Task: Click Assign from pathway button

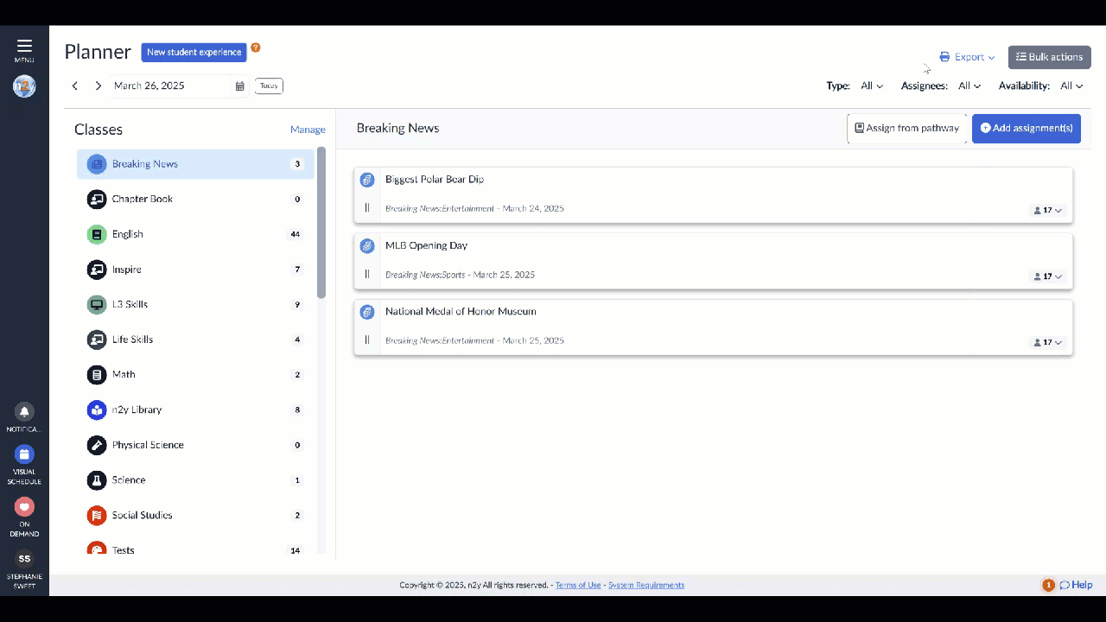Action: pyautogui.click(x=906, y=128)
